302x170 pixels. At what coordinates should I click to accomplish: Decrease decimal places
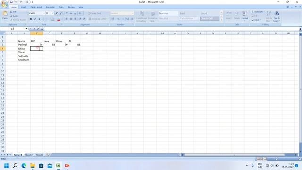click(132, 19)
